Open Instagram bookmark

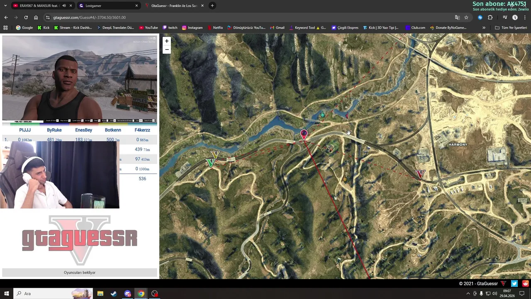click(x=192, y=28)
